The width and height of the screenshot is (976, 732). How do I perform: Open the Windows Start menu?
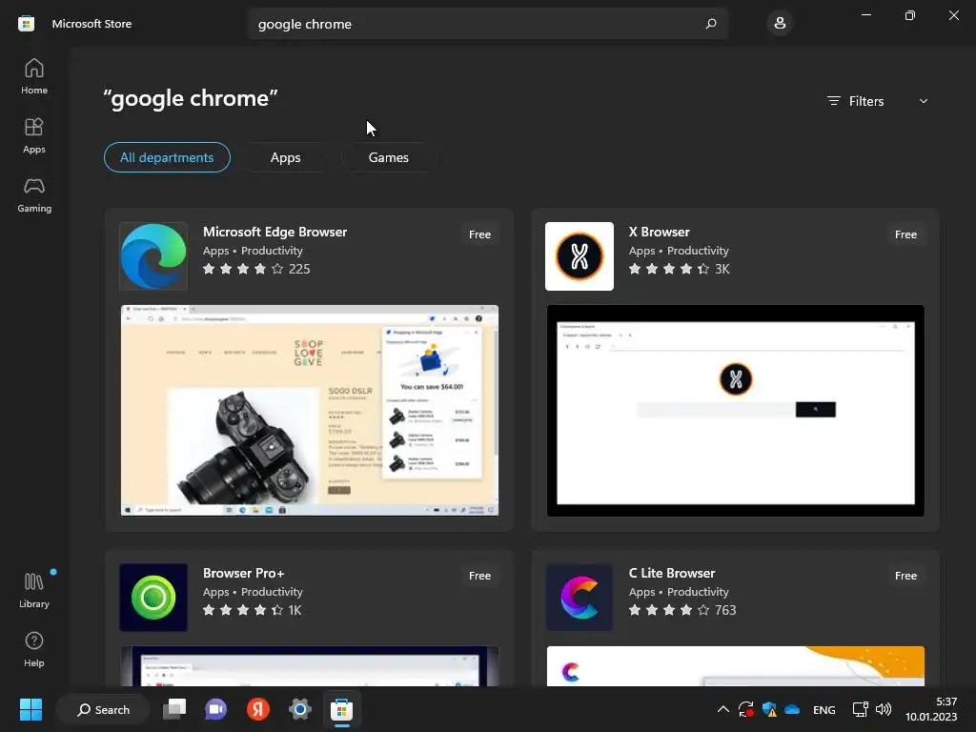click(30, 709)
